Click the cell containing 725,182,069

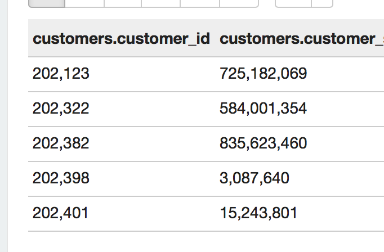pos(263,74)
